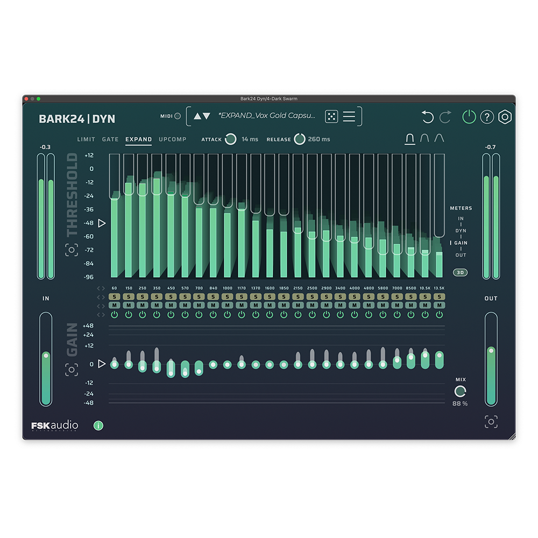
Task: Click the frequency row shift arrows
Action: 101,288
